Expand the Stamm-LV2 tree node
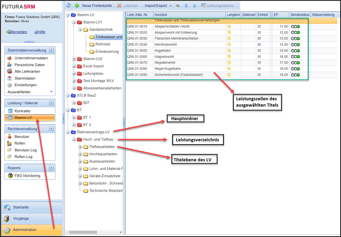This screenshot has width=341, height=237. tap(74, 59)
